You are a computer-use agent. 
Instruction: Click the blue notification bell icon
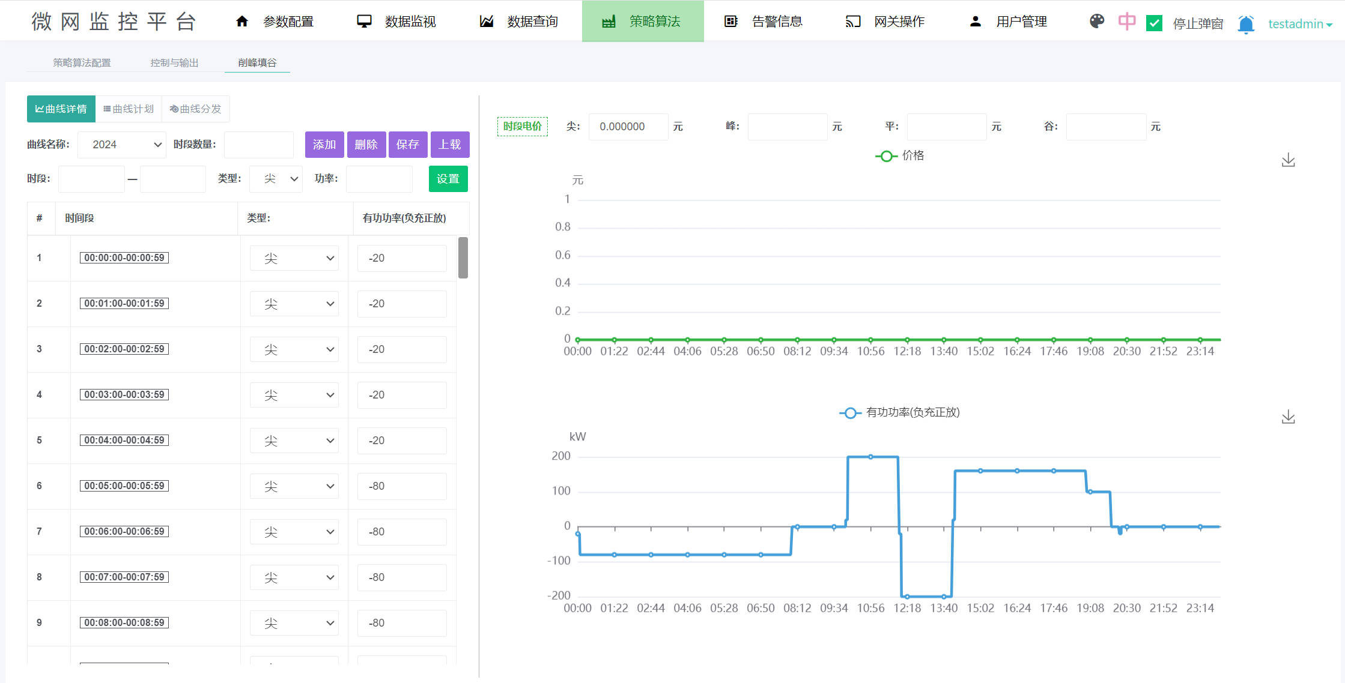(x=1246, y=24)
